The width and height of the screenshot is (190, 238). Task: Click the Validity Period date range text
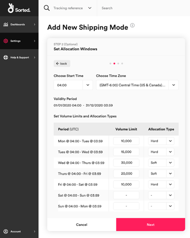point(83,105)
